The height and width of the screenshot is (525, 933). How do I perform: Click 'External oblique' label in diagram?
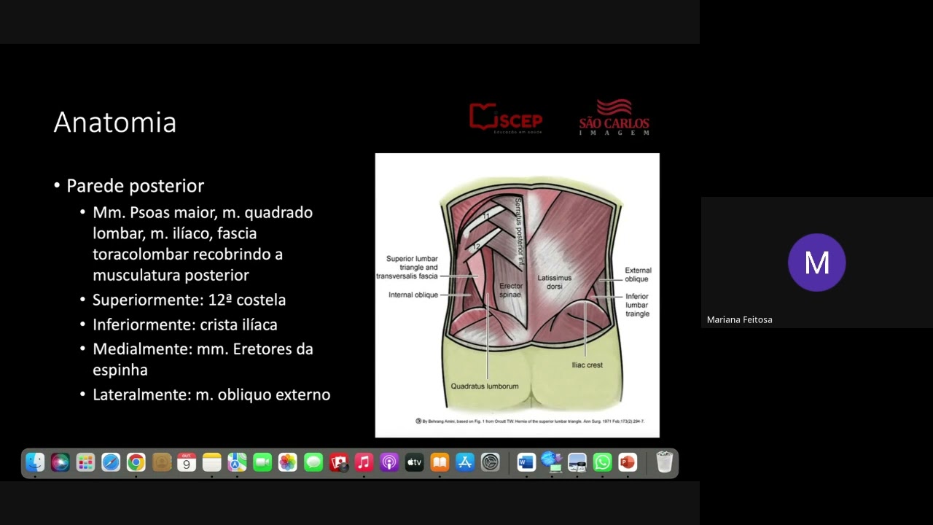pos(638,275)
